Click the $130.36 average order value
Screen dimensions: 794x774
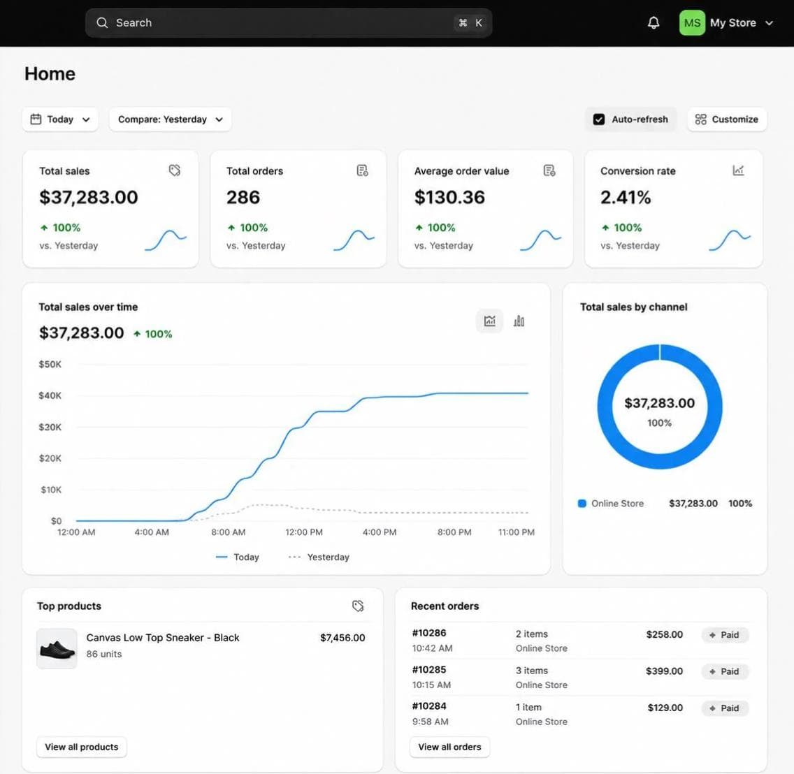tap(449, 198)
